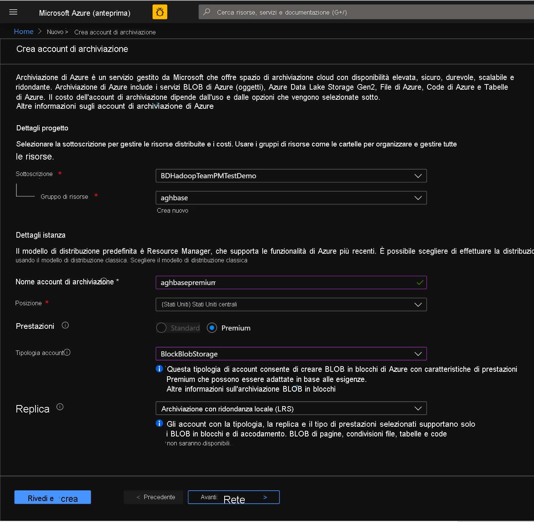This screenshot has width=534, height=522.
Task: Click the Precedente button
Action: coord(154,497)
